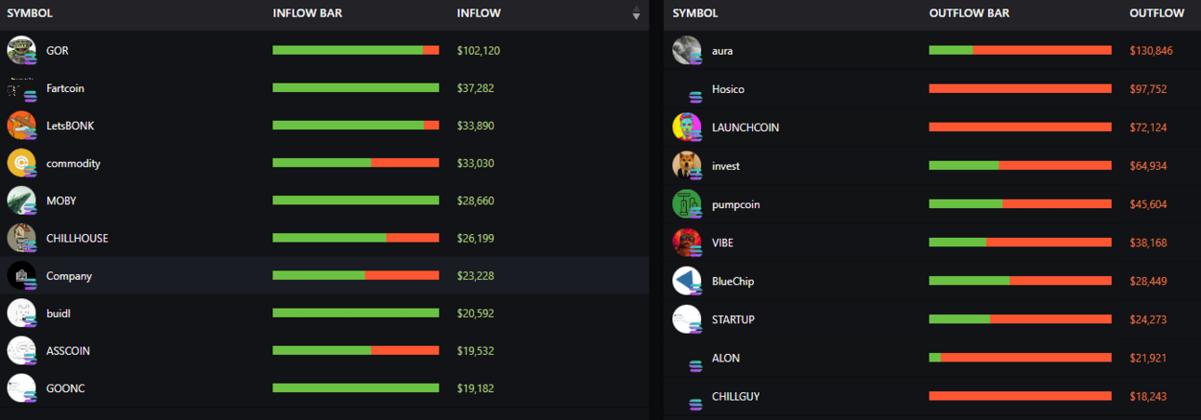
Task: Click the invest shiba token logo
Action: [x=686, y=165]
